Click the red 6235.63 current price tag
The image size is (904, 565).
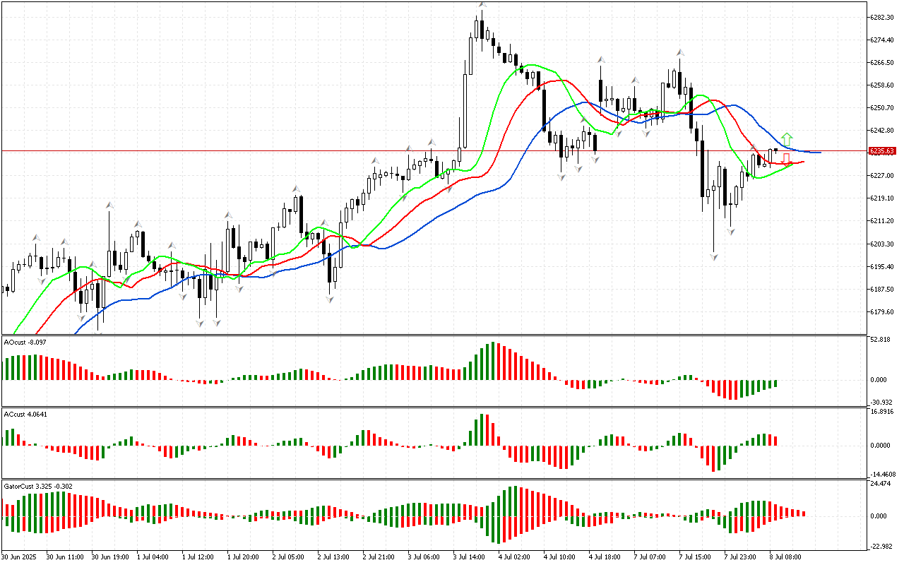(x=882, y=151)
